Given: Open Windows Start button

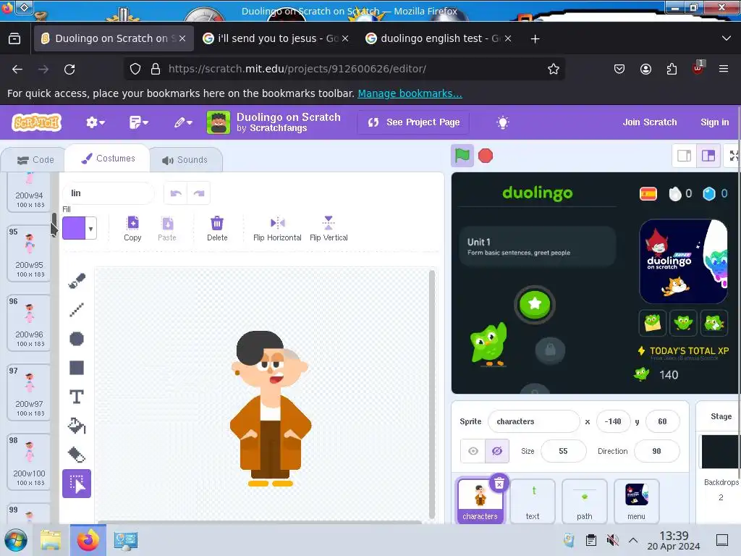Looking at the screenshot, I should [x=16, y=540].
